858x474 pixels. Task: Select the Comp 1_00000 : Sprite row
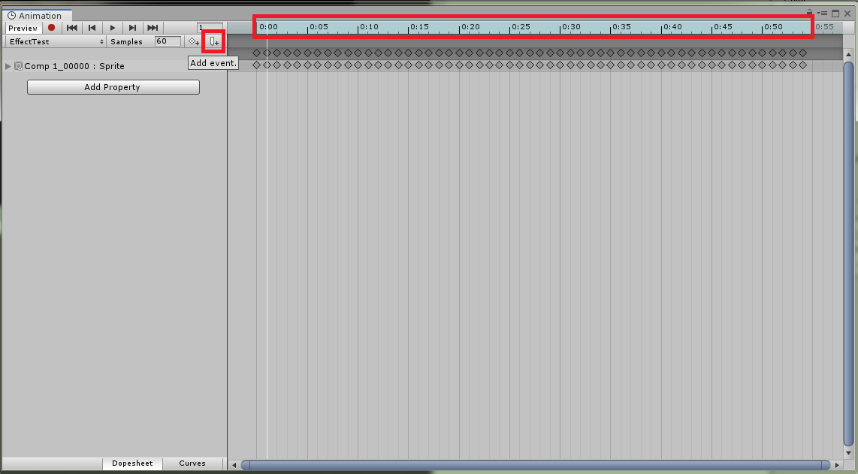[x=114, y=65]
